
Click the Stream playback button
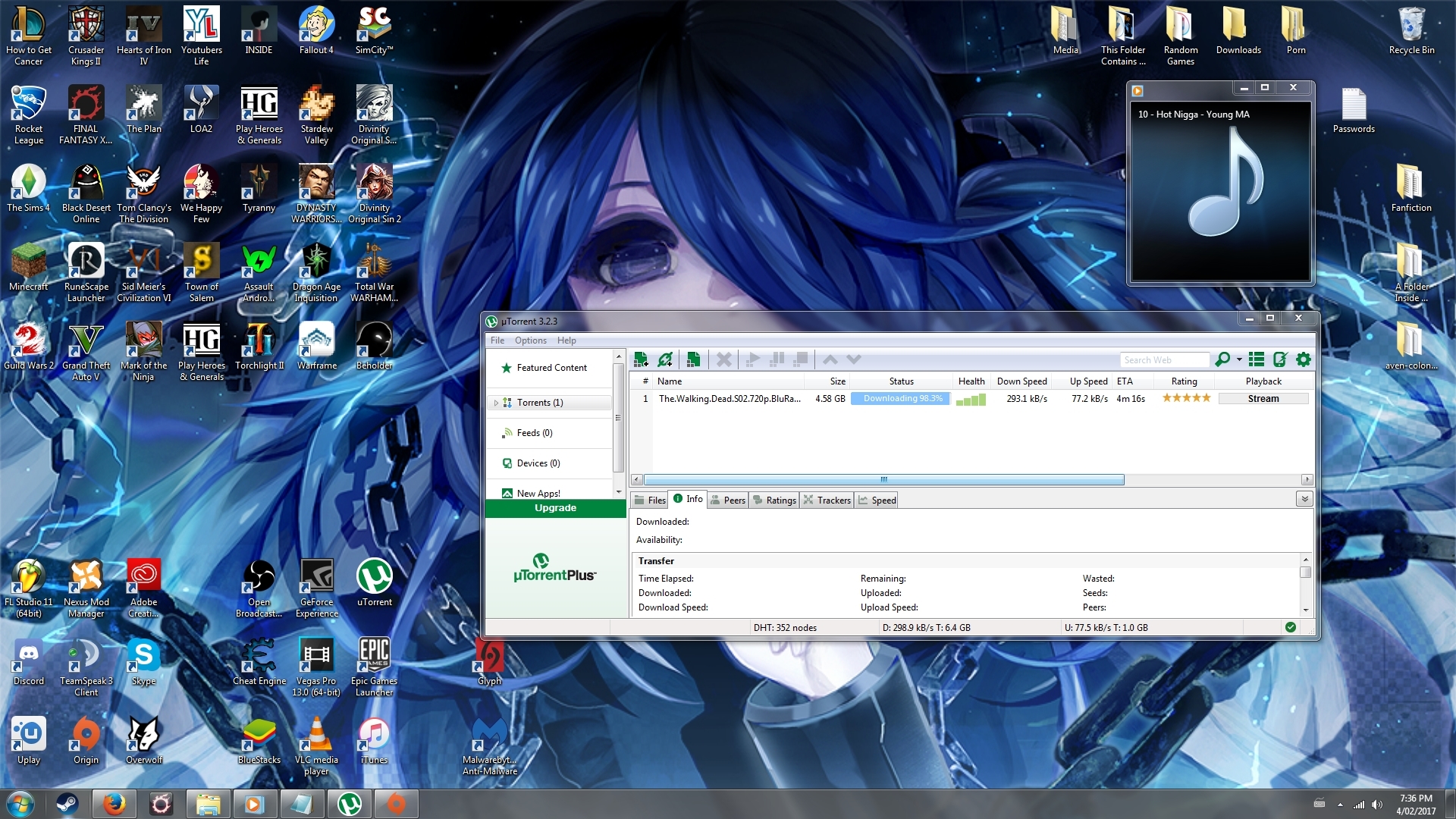click(1263, 399)
